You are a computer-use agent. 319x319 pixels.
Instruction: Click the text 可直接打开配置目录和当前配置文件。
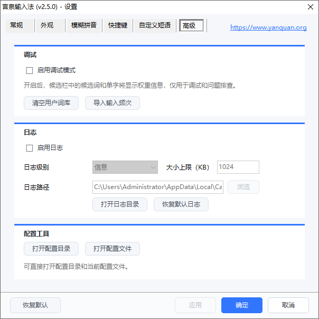[76, 267]
